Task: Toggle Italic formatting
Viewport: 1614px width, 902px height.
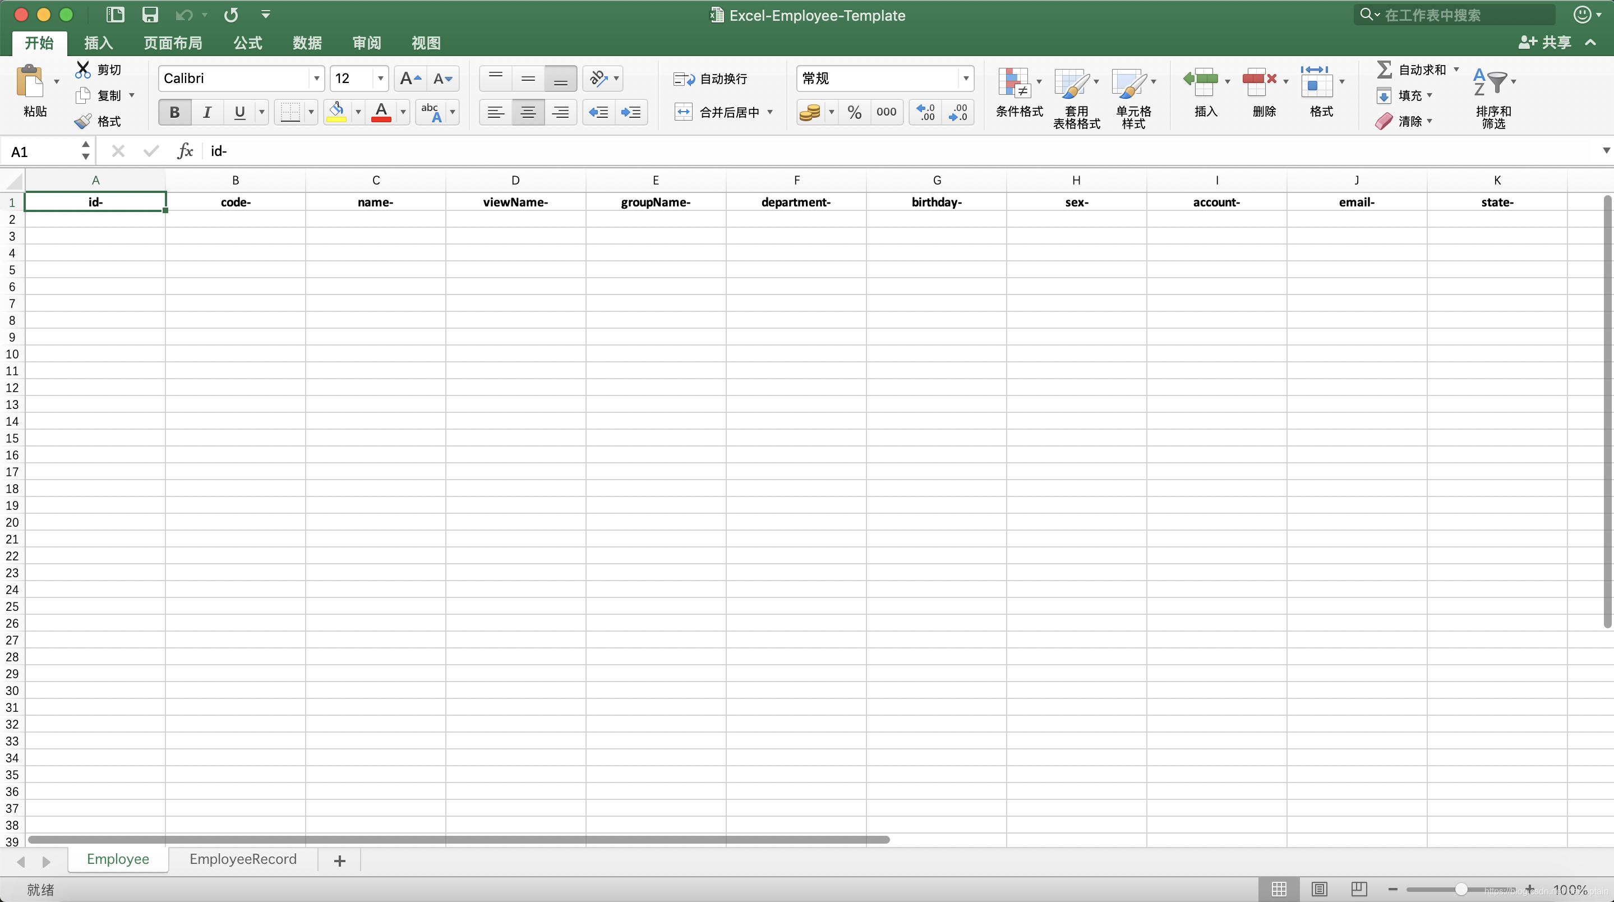Action: tap(207, 112)
